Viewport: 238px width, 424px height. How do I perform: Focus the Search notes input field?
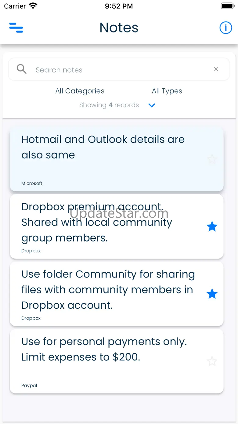click(119, 69)
